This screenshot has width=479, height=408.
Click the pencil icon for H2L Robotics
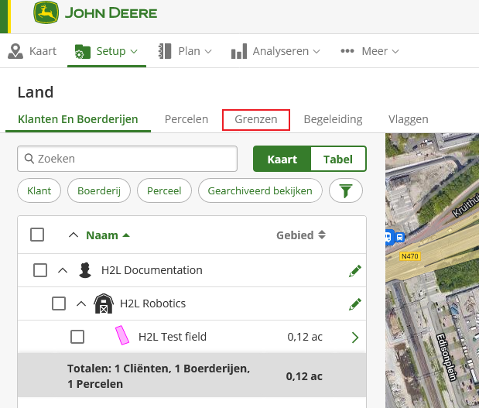point(354,303)
